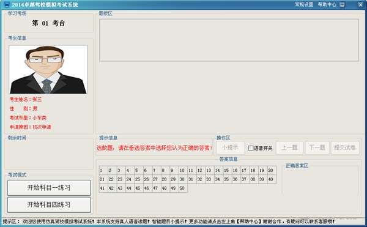Image resolution: width=367 pixels, height=227 pixels.
Task: Click inside the question display area
Action: 229,40
